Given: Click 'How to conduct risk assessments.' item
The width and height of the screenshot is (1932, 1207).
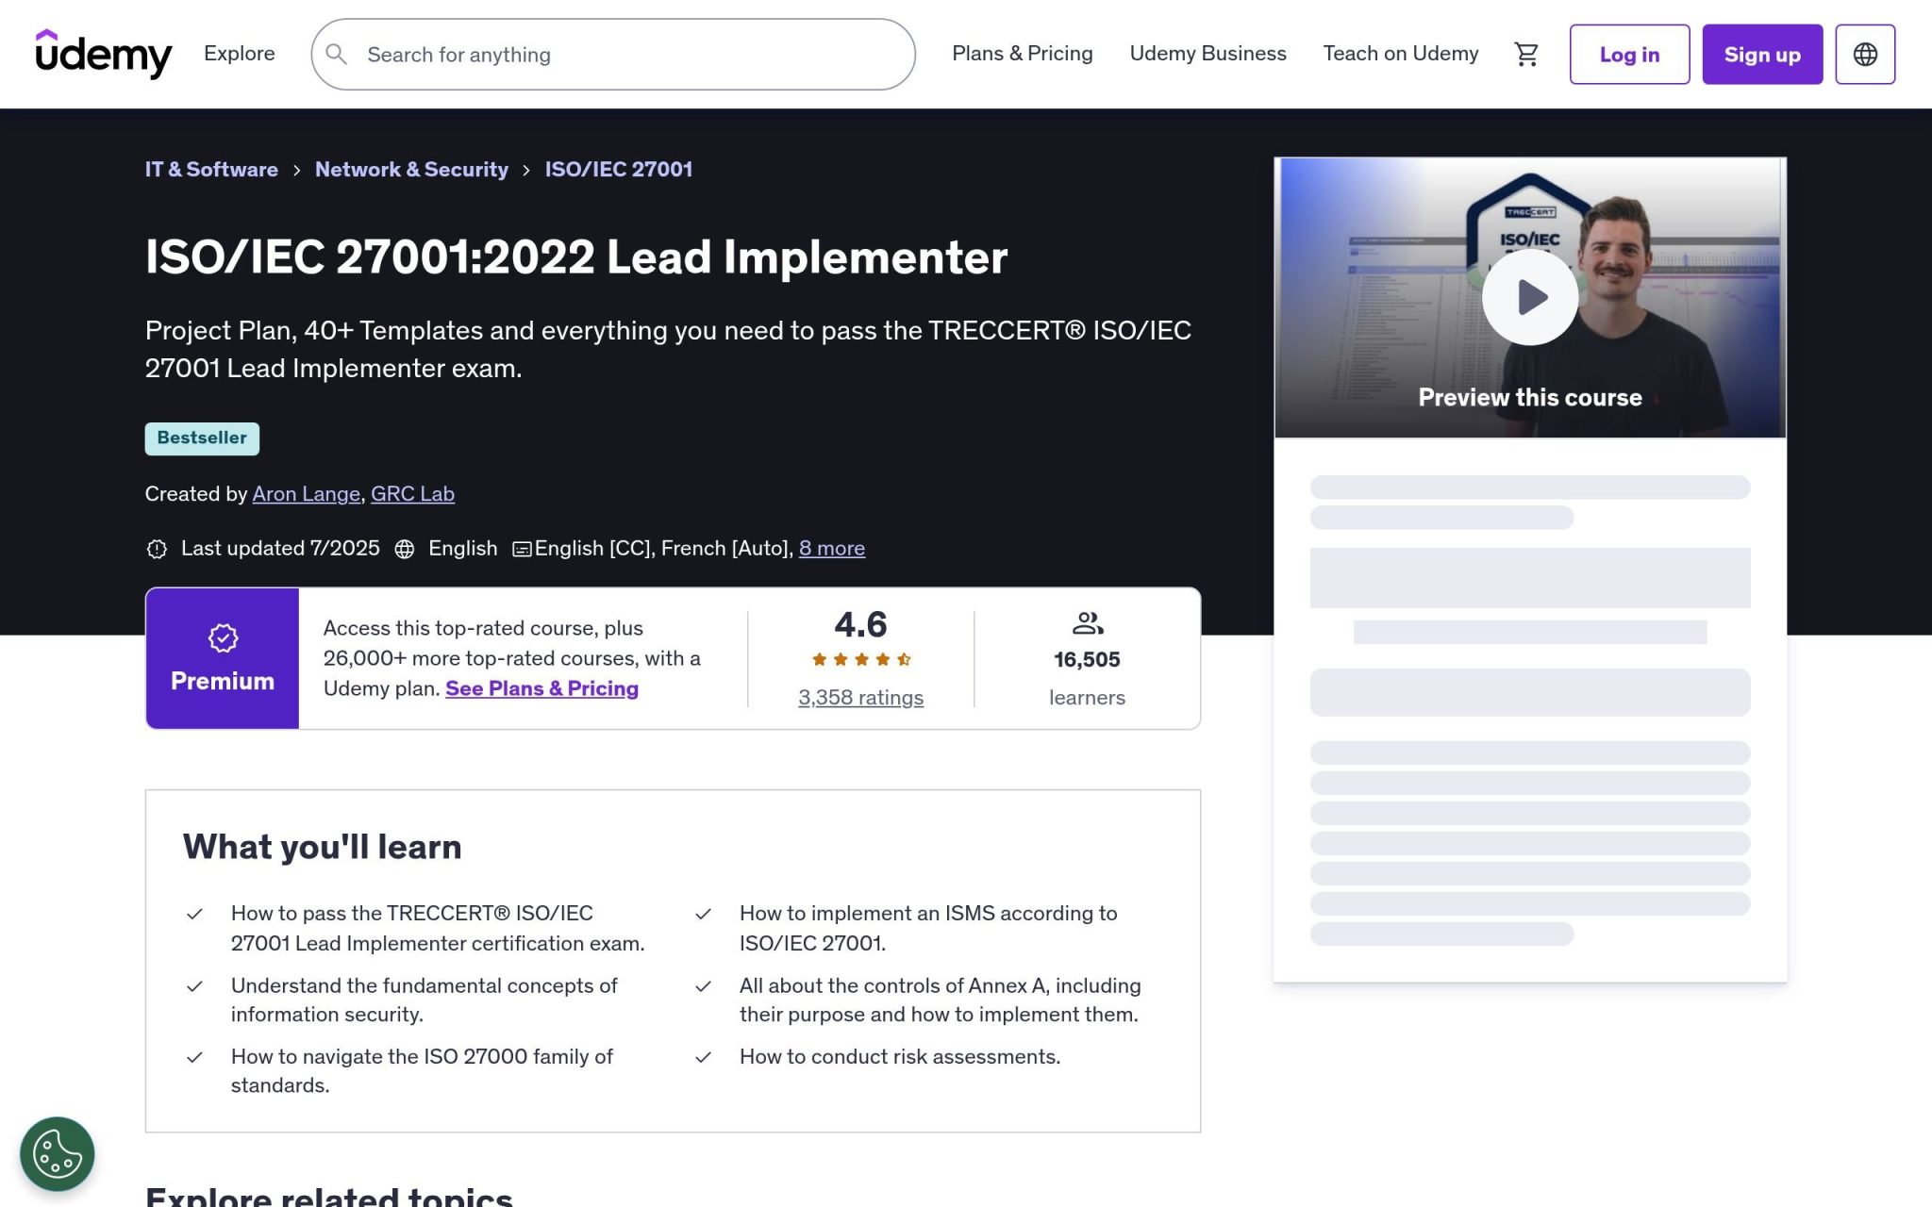Looking at the screenshot, I should [900, 1057].
